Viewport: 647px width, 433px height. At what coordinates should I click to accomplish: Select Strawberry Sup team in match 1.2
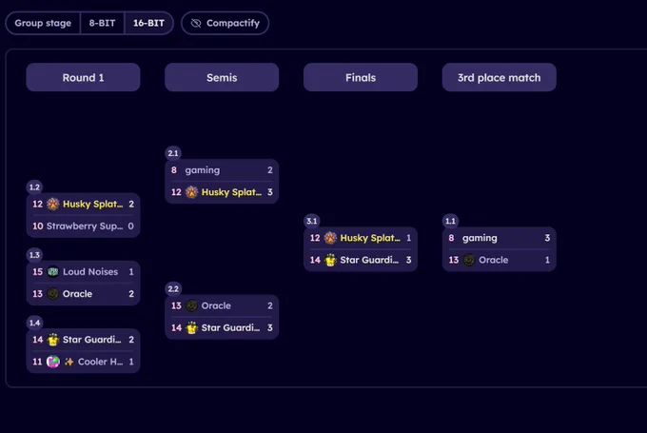(83, 226)
